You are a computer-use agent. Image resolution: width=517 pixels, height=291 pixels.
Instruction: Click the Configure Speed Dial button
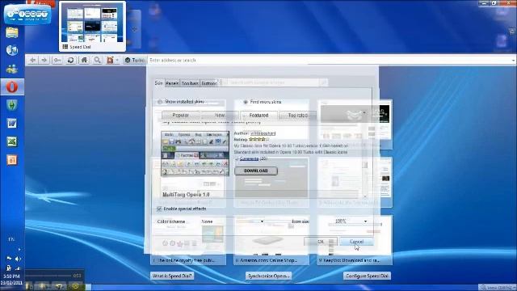(367, 276)
